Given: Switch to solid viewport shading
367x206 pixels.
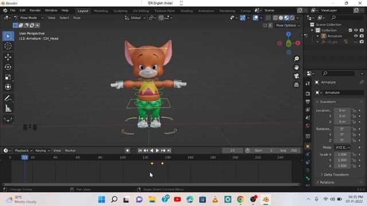Looking at the screenshot, I should [x=281, y=18].
